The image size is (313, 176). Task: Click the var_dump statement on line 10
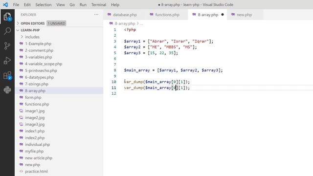156,82
